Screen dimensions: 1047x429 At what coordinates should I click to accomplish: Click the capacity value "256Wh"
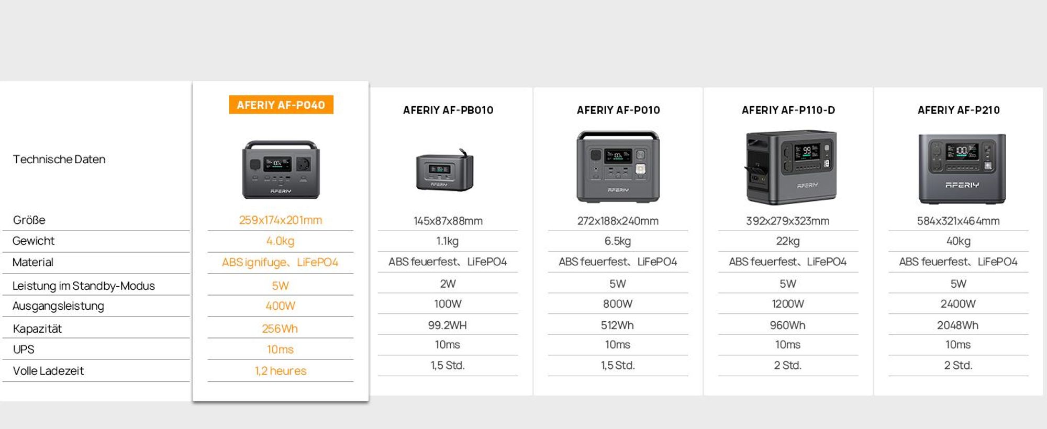coord(280,329)
